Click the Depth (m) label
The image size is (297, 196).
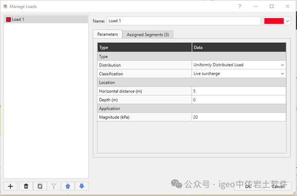point(108,100)
